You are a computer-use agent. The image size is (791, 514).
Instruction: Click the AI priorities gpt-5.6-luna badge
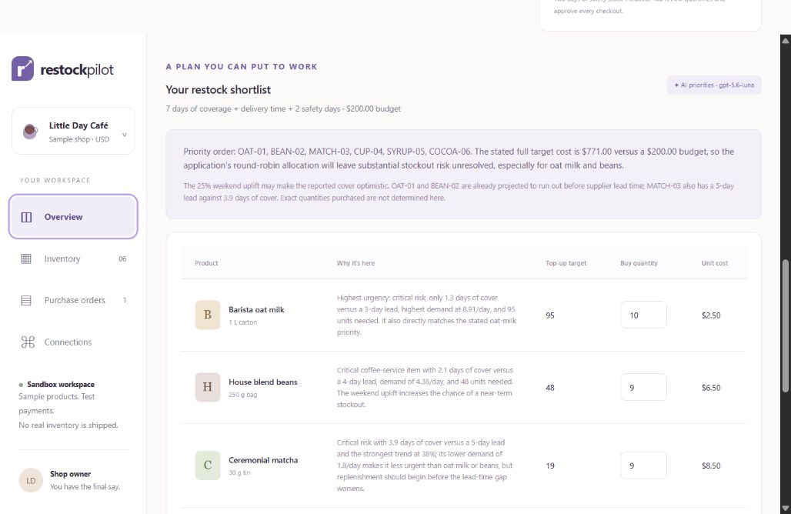pos(714,85)
